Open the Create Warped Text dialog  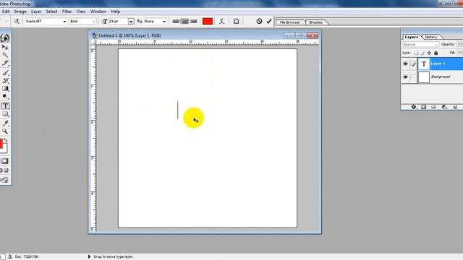pyautogui.click(x=222, y=21)
